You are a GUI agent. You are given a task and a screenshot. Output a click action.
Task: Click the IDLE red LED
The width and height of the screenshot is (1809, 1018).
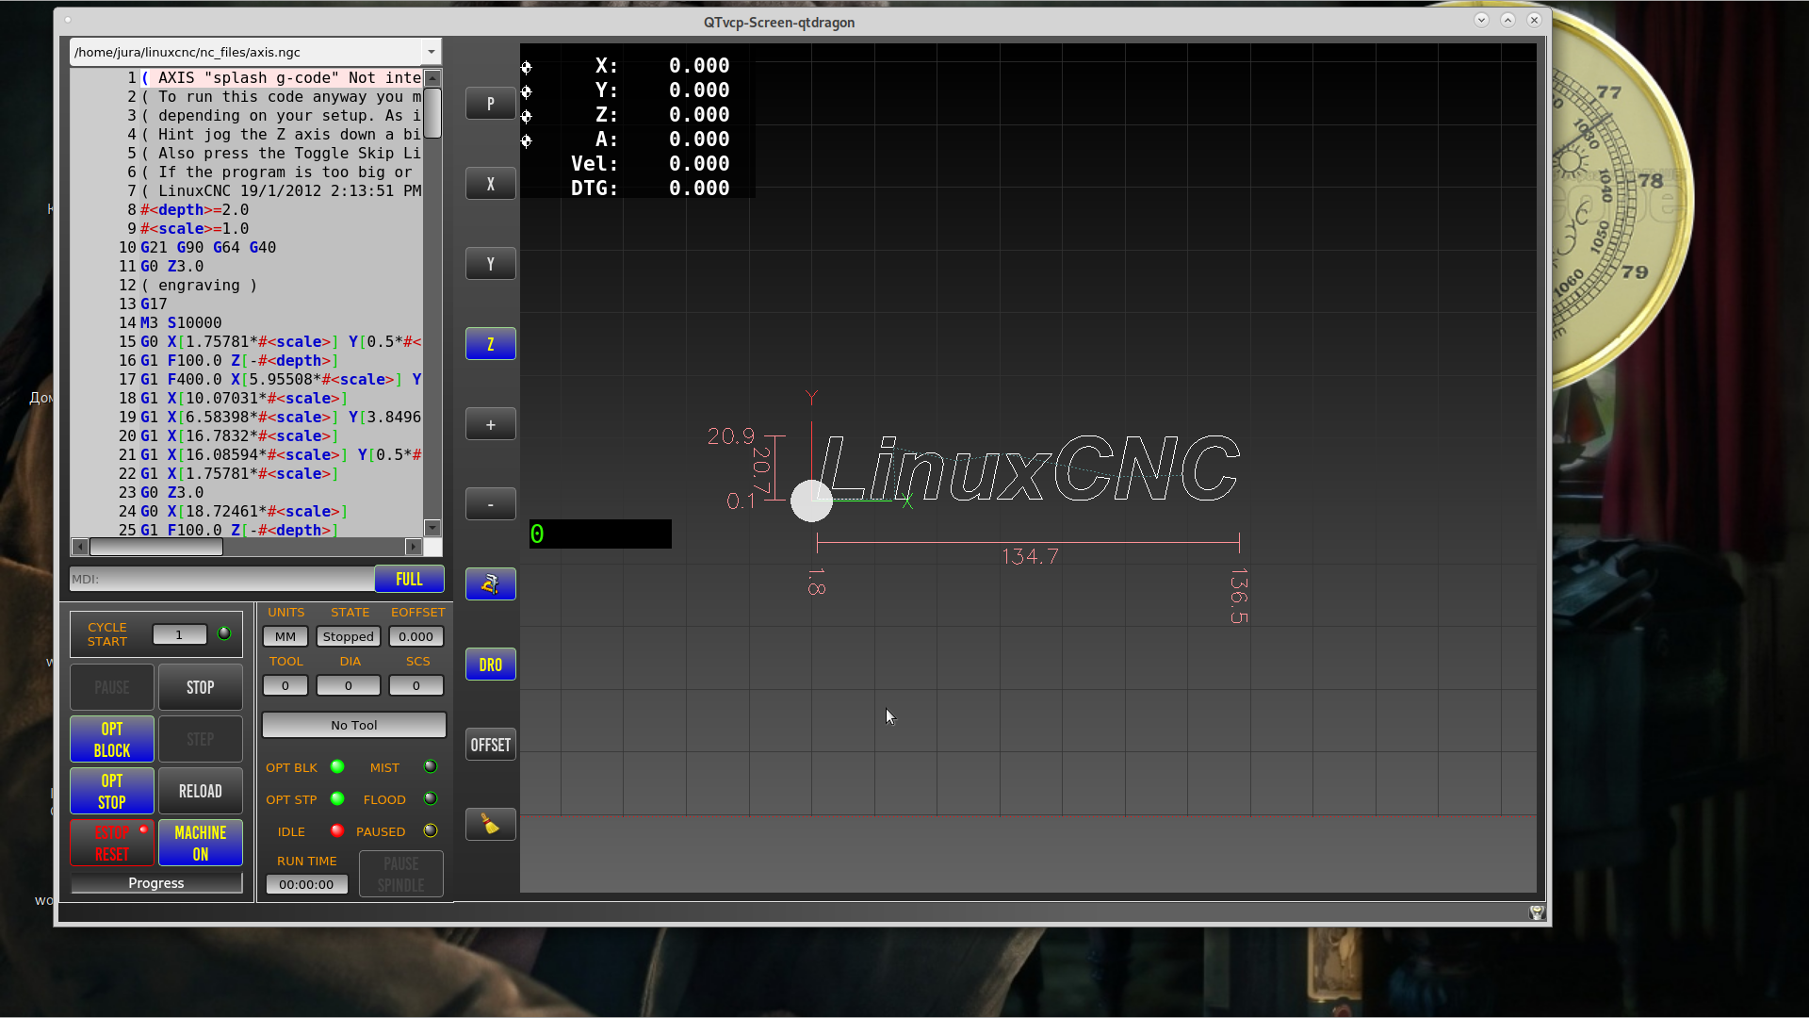[337, 831]
